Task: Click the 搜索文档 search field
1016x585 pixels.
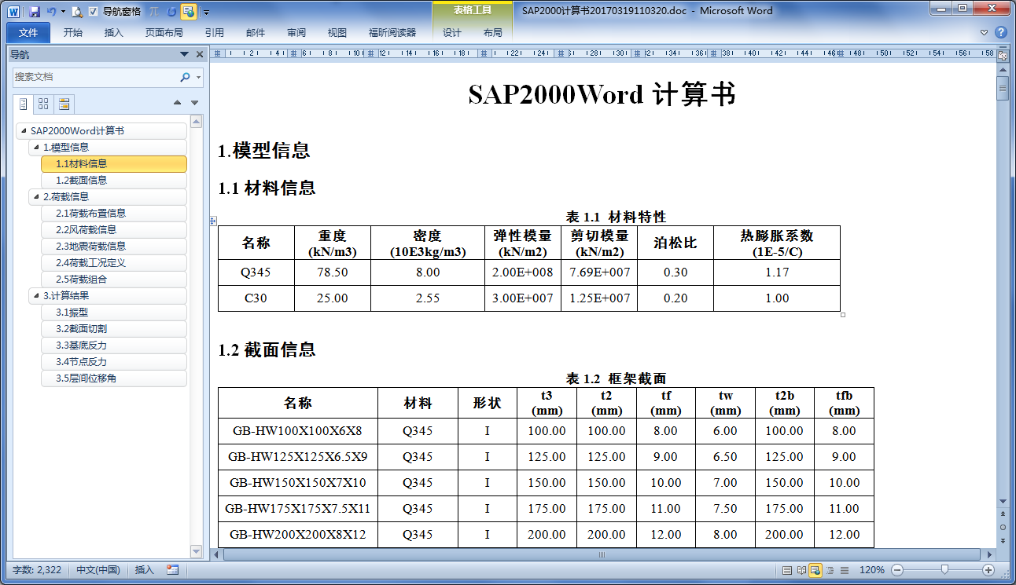Action: pyautogui.click(x=94, y=77)
